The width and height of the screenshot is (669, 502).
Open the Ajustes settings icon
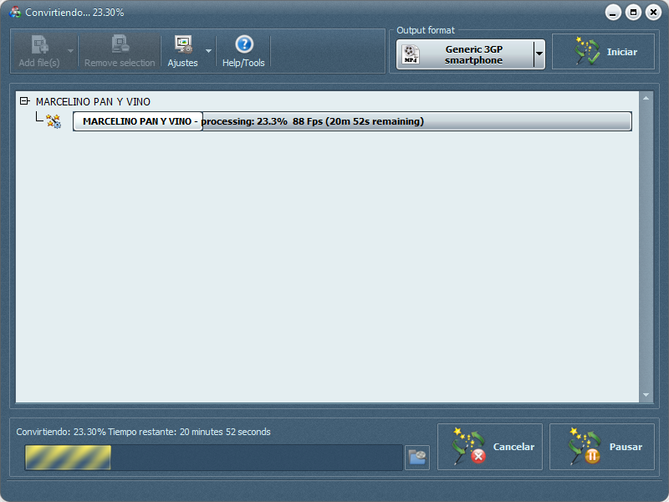point(183,44)
